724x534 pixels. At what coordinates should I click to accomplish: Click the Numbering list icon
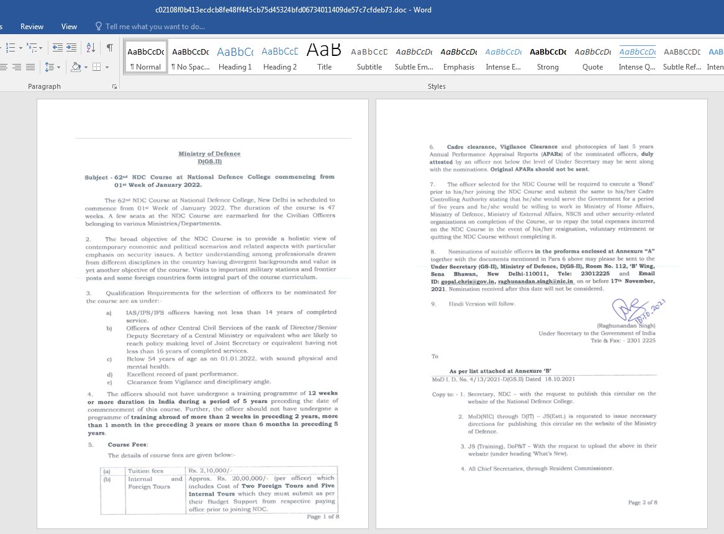[10, 48]
